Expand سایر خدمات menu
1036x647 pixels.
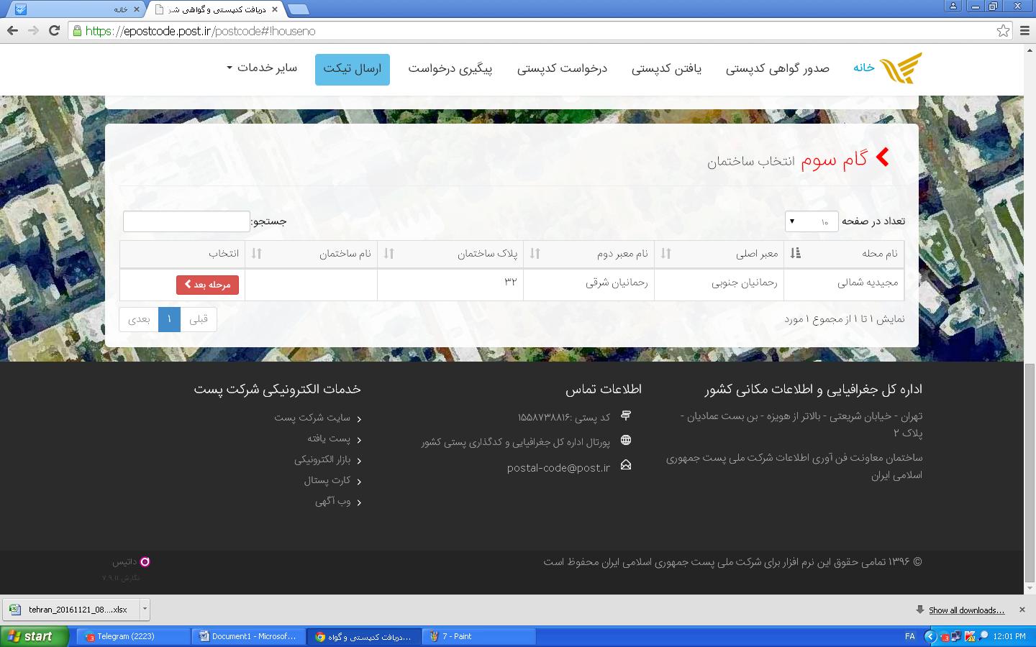click(261, 68)
